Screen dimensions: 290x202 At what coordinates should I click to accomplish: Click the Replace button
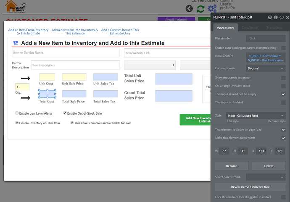tap(232, 166)
